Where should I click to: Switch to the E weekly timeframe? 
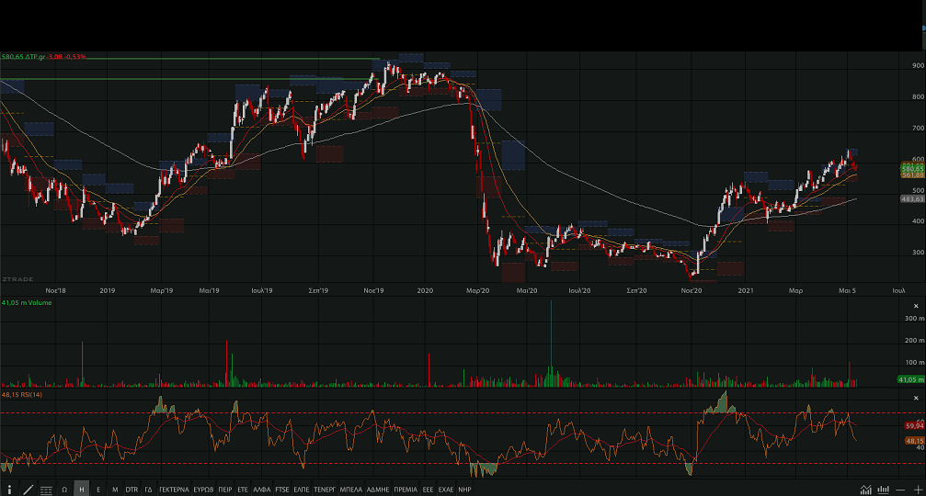tap(98, 489)
